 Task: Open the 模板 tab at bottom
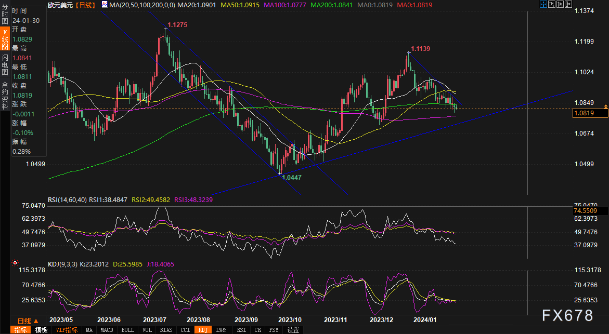(x=42, y=330)
